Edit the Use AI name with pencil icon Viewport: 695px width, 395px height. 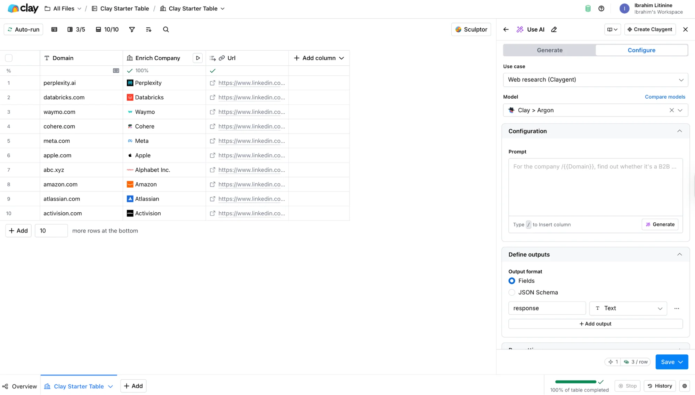[x=554, y=30]
